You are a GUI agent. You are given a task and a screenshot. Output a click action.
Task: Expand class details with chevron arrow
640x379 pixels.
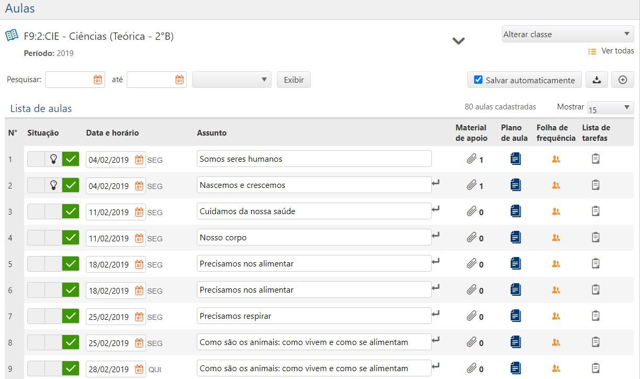click(458, 41)
